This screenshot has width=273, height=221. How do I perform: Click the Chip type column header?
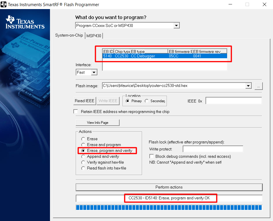[122, 52]
